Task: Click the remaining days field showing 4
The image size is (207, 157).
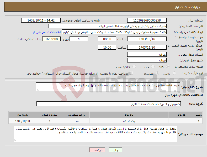Action: click(79, 39)
